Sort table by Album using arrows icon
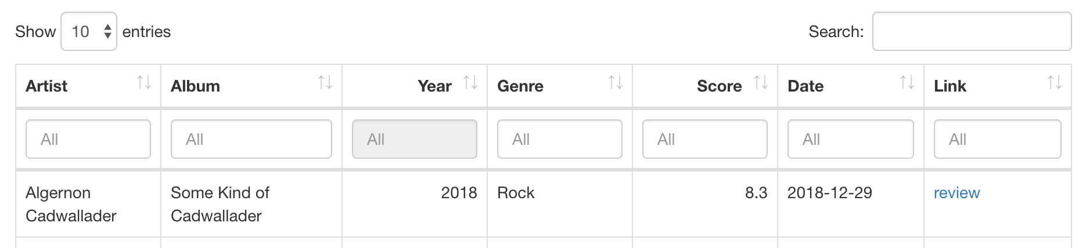This screenshot has width=1086, height=248. [325, 83]
